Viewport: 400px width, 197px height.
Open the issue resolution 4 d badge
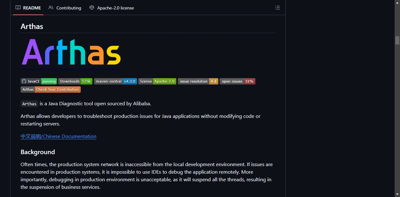(198, 81)
